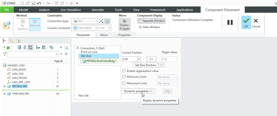
Task: Click the New file icon
Action: (x=22, y=3)
